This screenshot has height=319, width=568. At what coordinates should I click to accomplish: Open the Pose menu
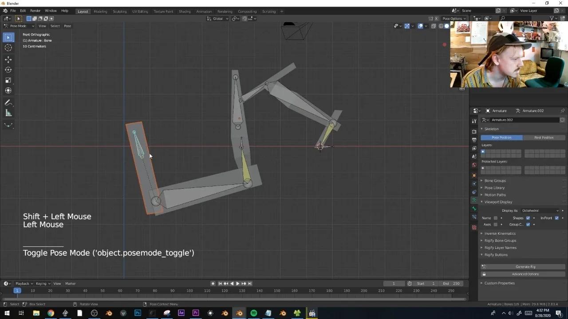coord(67,26)
